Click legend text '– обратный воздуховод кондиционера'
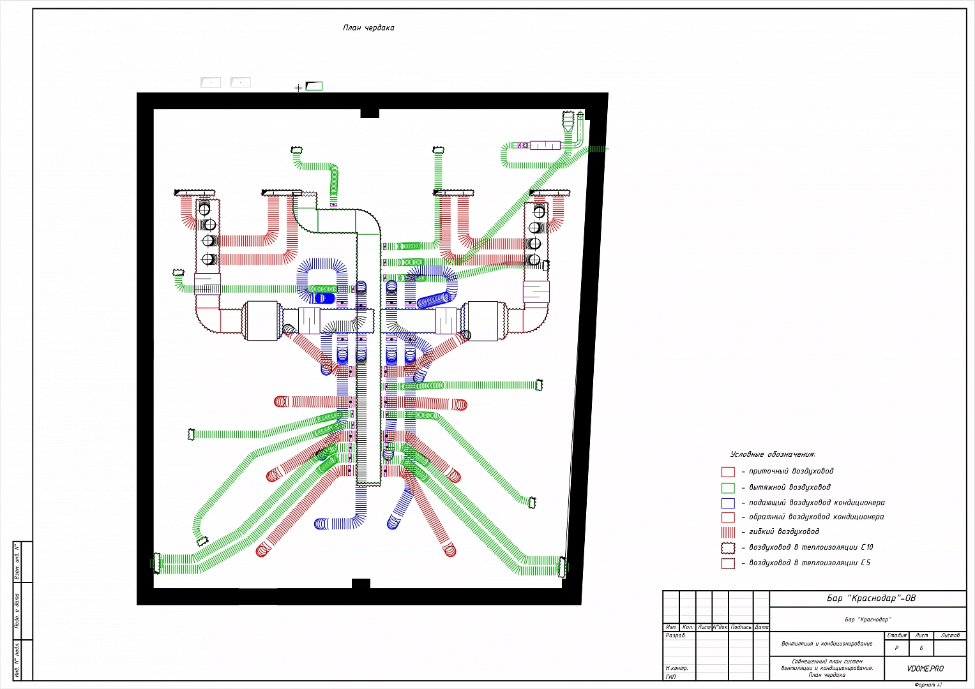The height and width of the screenshot is (689, 975). [813, 517]
